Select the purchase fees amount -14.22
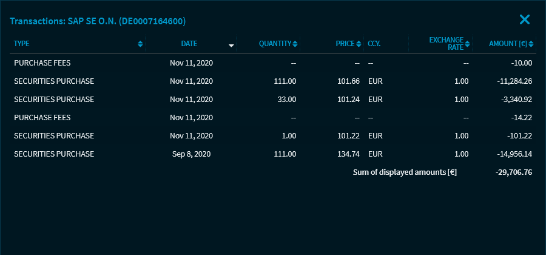 pos(521,117)
